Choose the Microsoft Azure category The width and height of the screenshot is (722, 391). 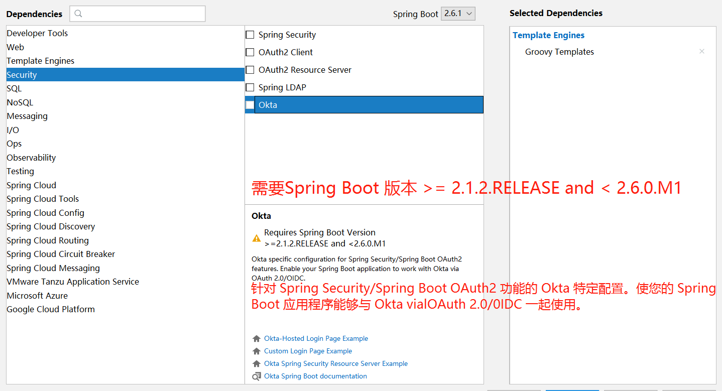[37, 295]
